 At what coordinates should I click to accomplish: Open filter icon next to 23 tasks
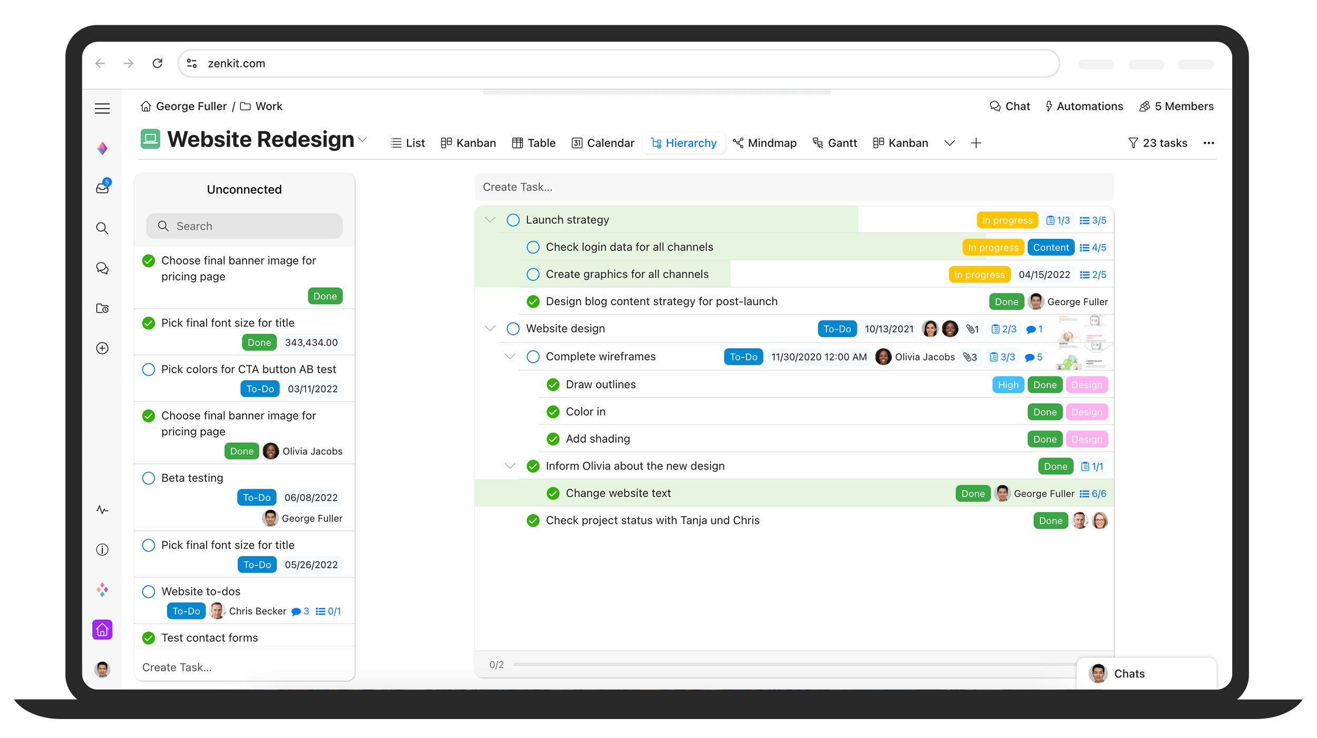(1133, 143)
